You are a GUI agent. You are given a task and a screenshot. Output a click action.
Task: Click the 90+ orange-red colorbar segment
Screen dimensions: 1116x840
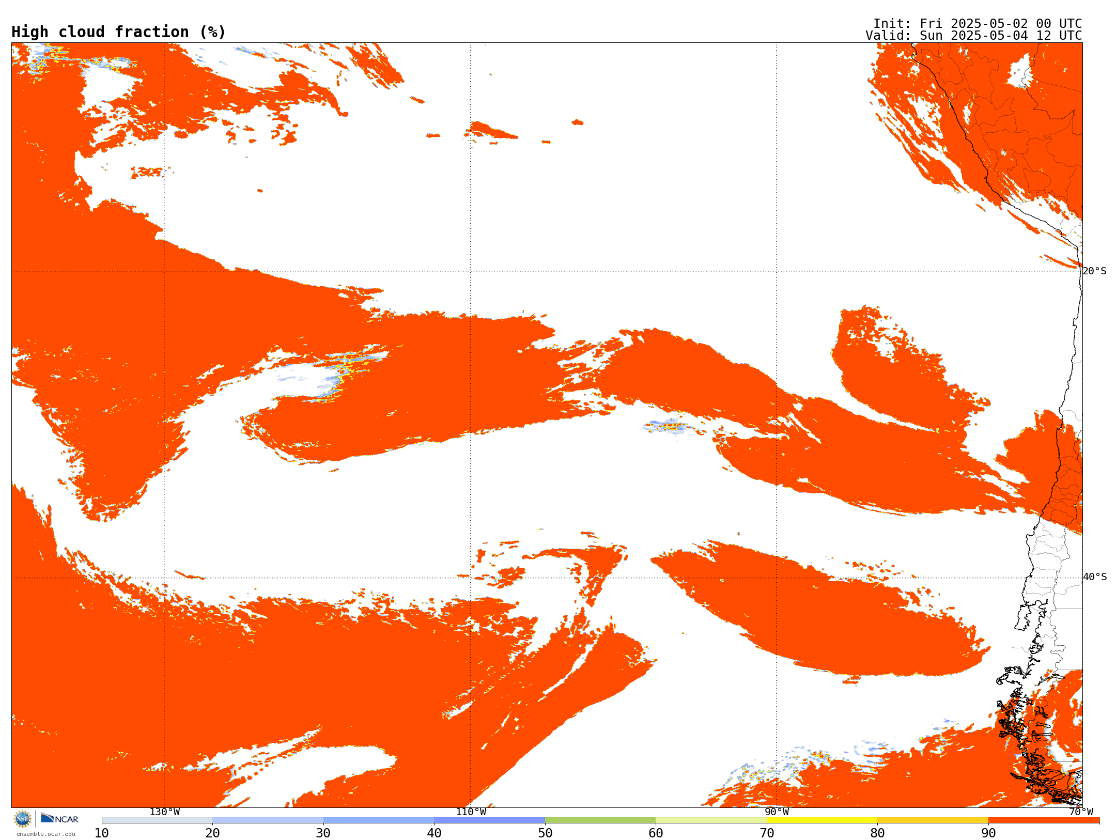pyautogui.click(x=1044, y=820)
